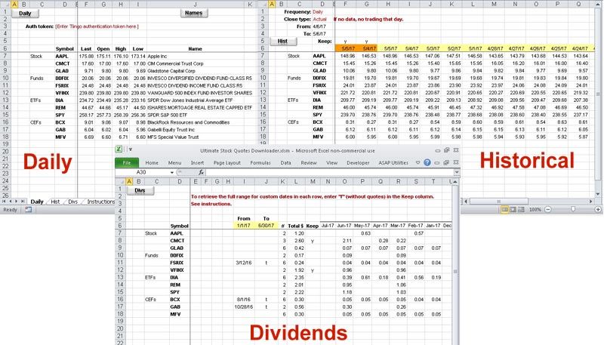Click Total $ value 2.35 for DIA
The height and width of the screenshot is (345, 604).
tap(299, 278)
